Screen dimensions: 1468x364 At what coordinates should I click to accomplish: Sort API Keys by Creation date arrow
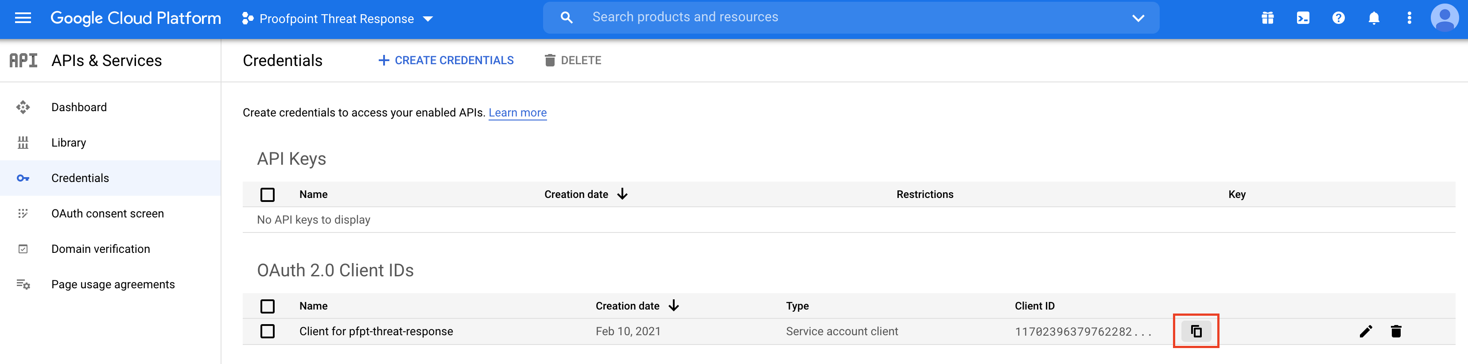point(622,194)
